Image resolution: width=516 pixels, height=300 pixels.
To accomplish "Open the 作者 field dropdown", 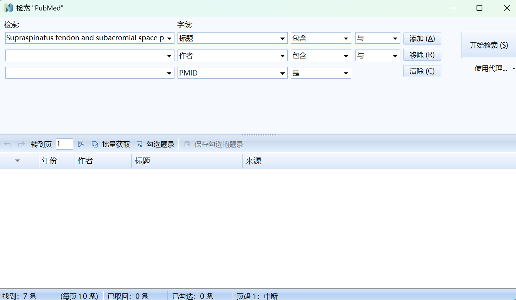I will [x=282, y=56].
